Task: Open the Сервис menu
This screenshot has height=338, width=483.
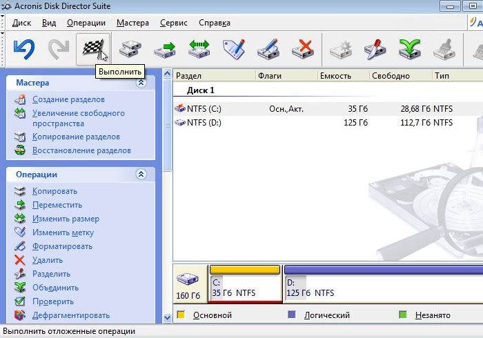Action: click(174, 23)
